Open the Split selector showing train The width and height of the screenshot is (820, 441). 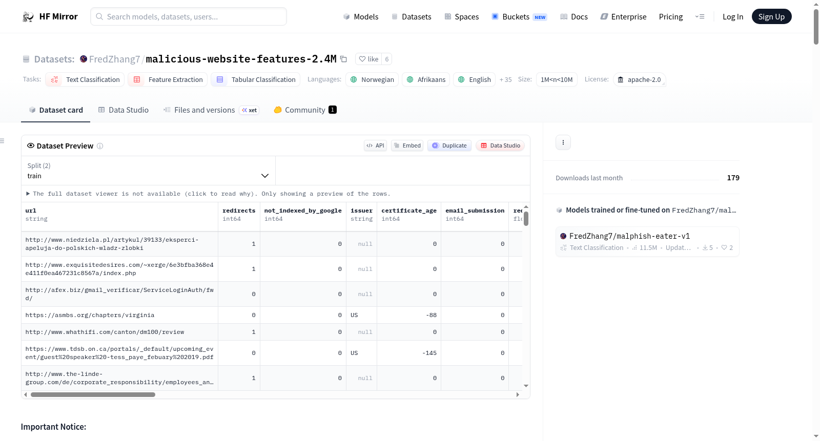(x=149, y=171)
